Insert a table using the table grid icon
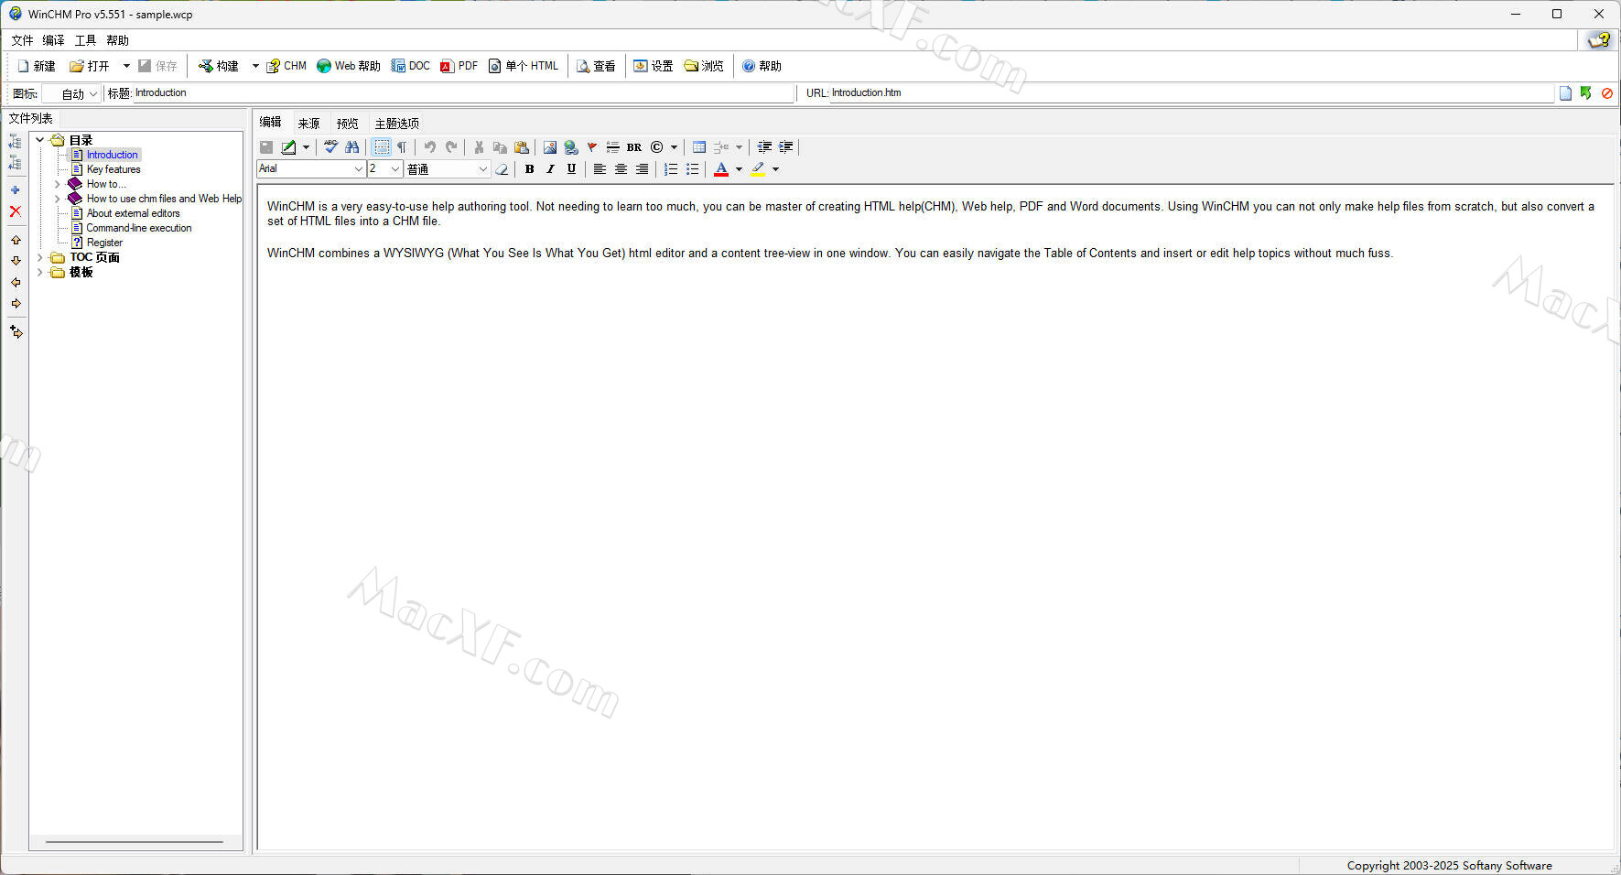1621x875 pixels. coord(699,147)
